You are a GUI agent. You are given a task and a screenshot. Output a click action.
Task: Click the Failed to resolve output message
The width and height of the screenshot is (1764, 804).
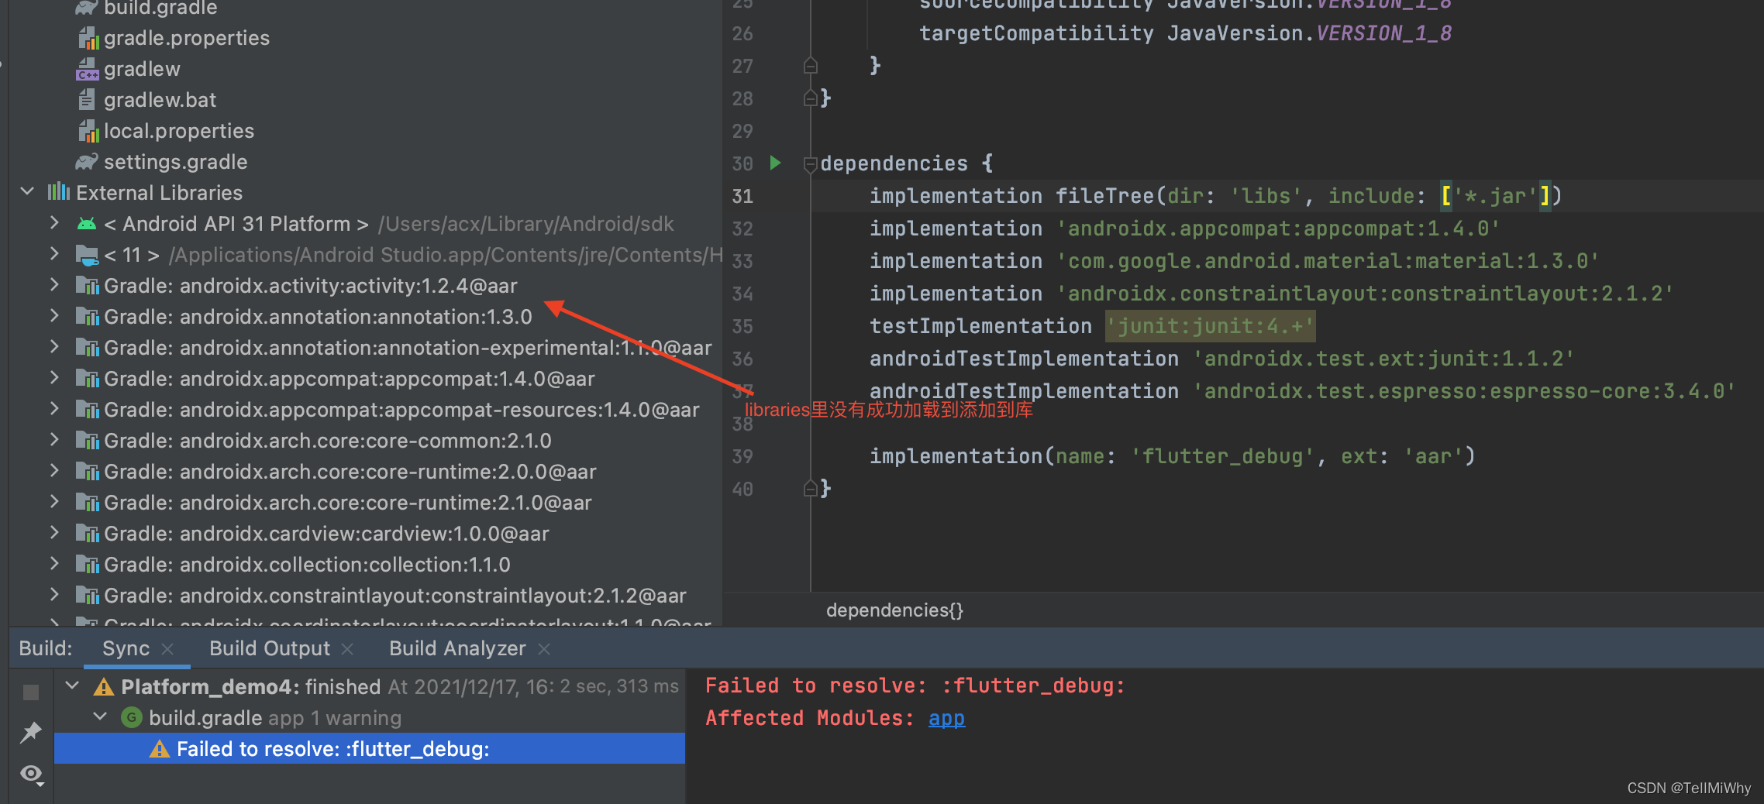click(915, 685)
